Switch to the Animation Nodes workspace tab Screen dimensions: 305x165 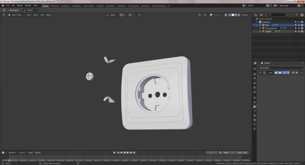[x=159, y=6]
